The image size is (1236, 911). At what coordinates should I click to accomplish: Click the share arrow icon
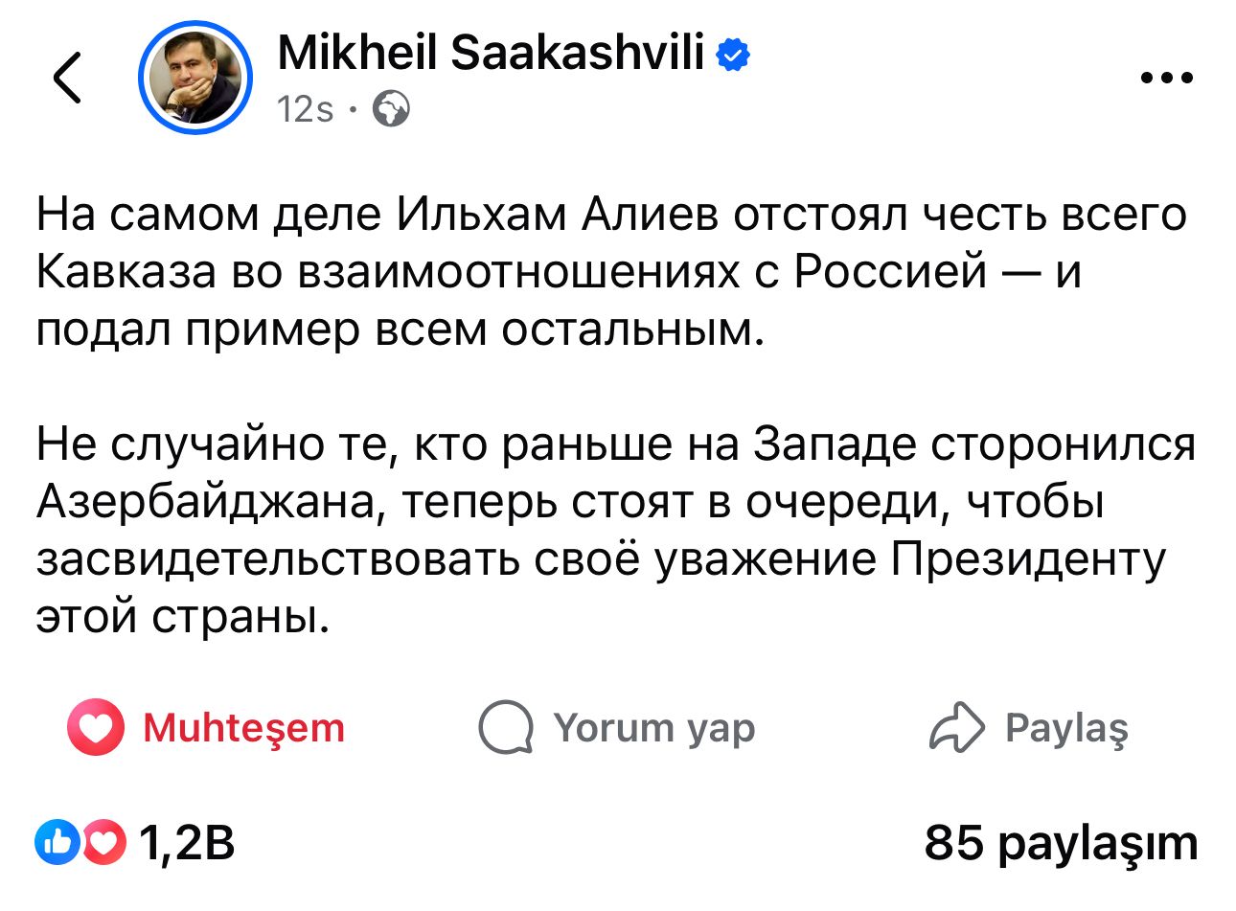pyautogui.click(x=955, y=728)
